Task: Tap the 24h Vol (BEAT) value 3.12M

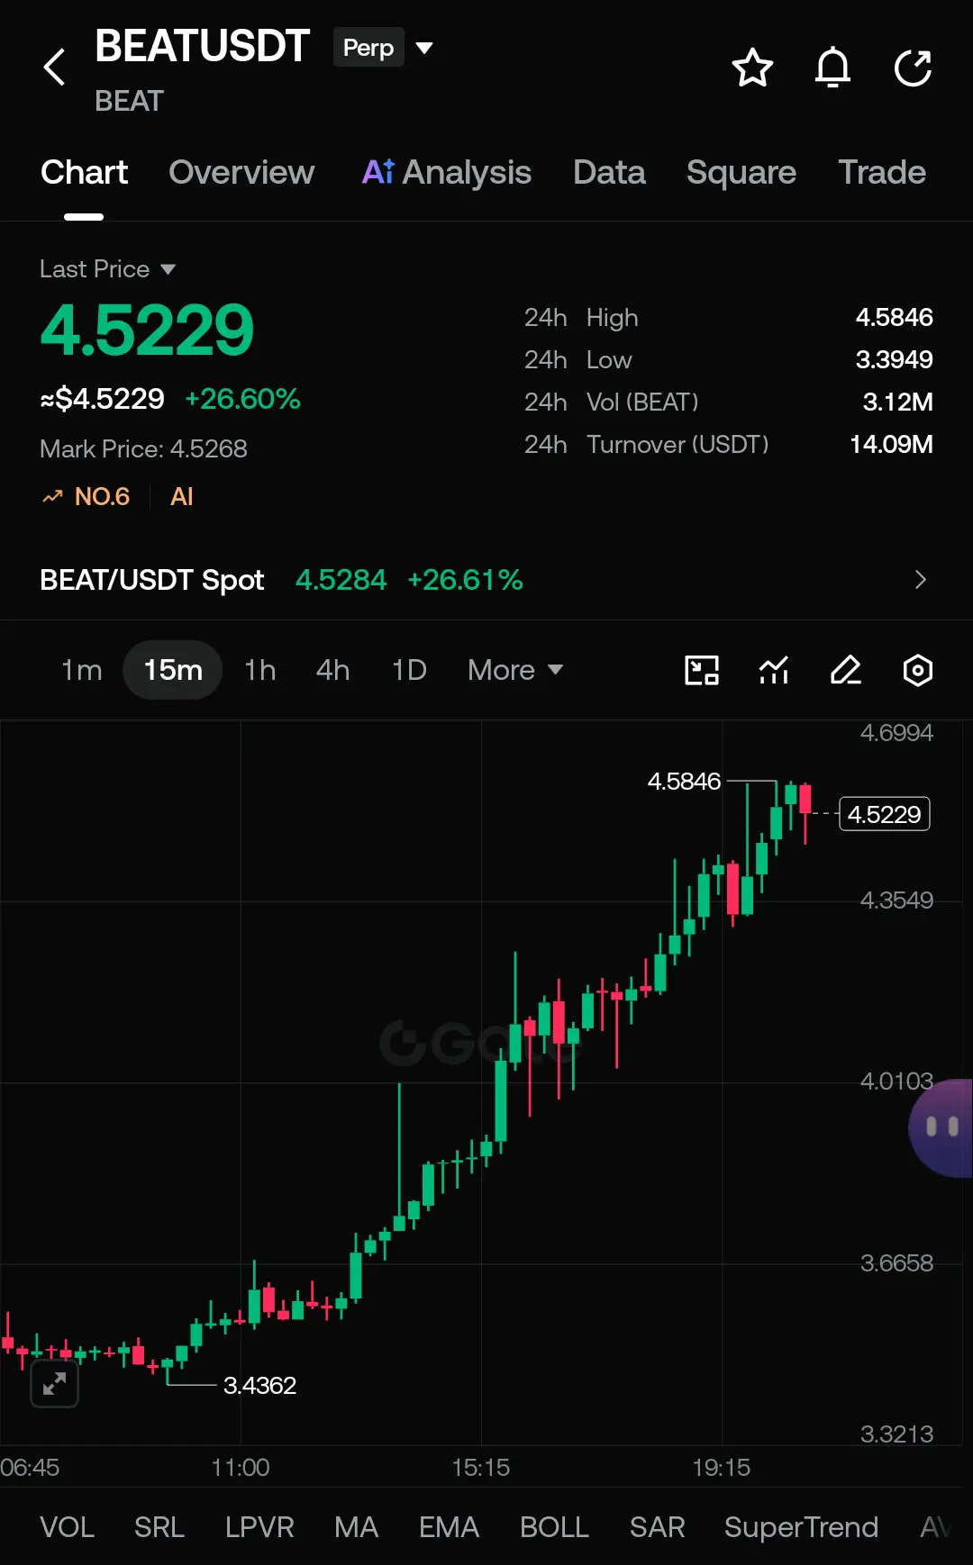Action: pyautogui.click(x=897, y=402)
